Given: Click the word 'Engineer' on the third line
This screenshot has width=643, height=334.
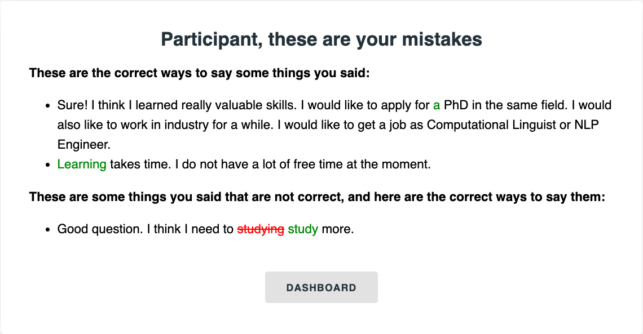Looking at the screenshot, I should click(82, 145).
